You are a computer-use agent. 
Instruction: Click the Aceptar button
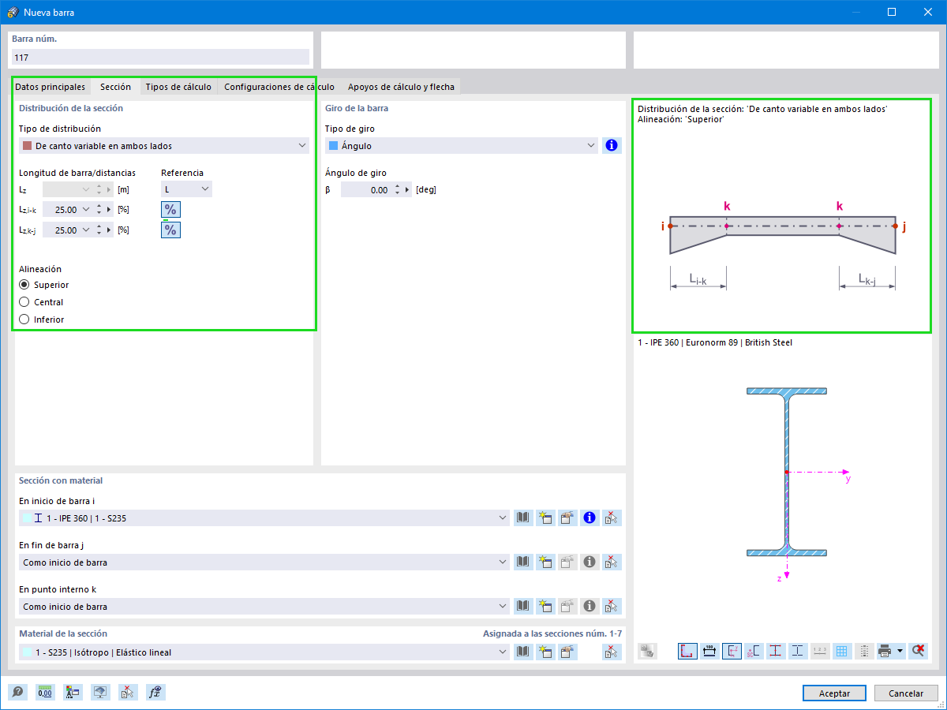click(x=834, y=693)
